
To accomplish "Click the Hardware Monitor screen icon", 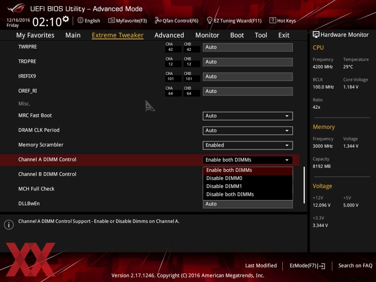I will [x=316, y=35].
